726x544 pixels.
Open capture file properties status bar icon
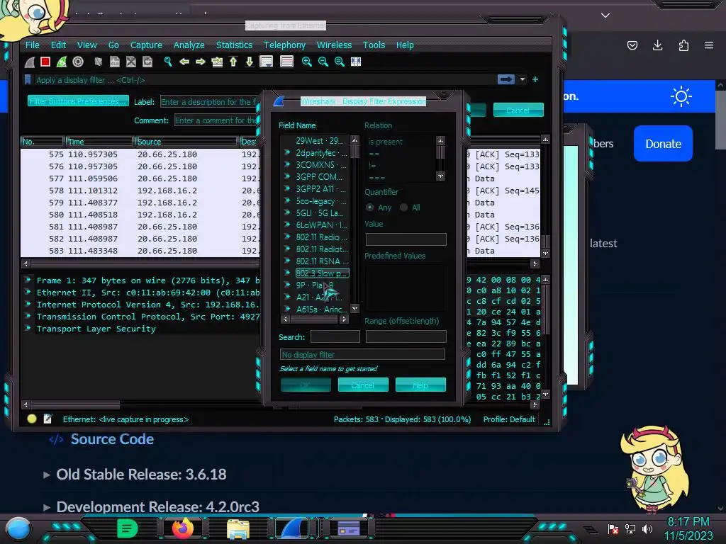coord(48,419)
